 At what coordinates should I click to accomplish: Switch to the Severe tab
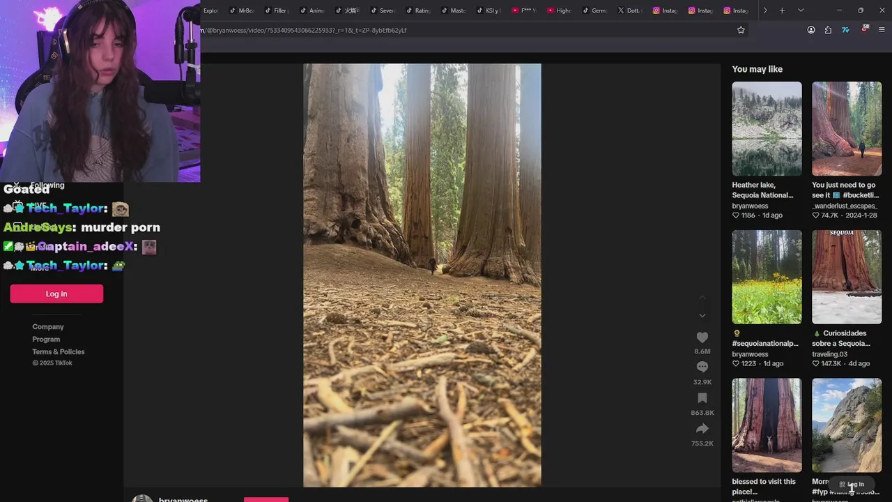[x=383, y=10]
